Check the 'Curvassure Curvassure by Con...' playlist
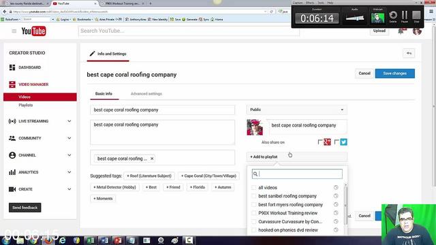Viewport: 436px width, 245px height. (x=253, y=222)
